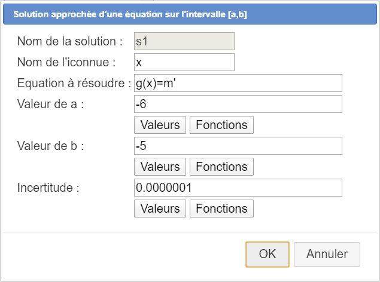Click the "Valeur de b" label

[50, 146]
